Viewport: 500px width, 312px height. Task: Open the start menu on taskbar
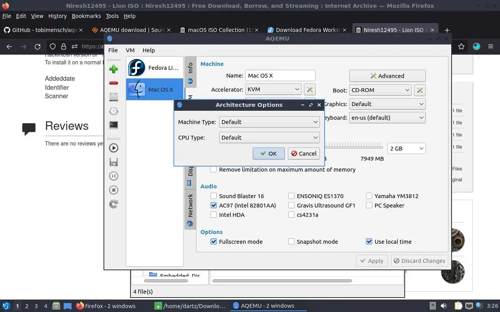pos(6,306)
